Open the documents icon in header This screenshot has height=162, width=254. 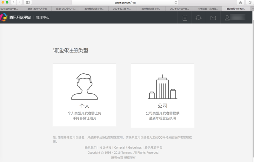184,18
